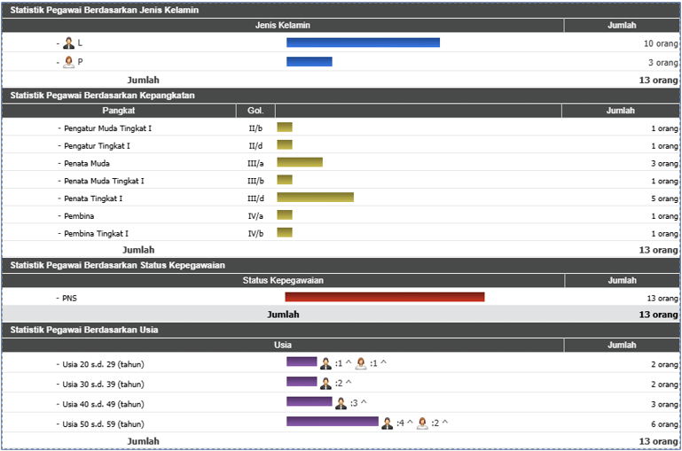Click female icon in Usia 20 s.d. 29 row
682x451 pixels.
(361, 363)
